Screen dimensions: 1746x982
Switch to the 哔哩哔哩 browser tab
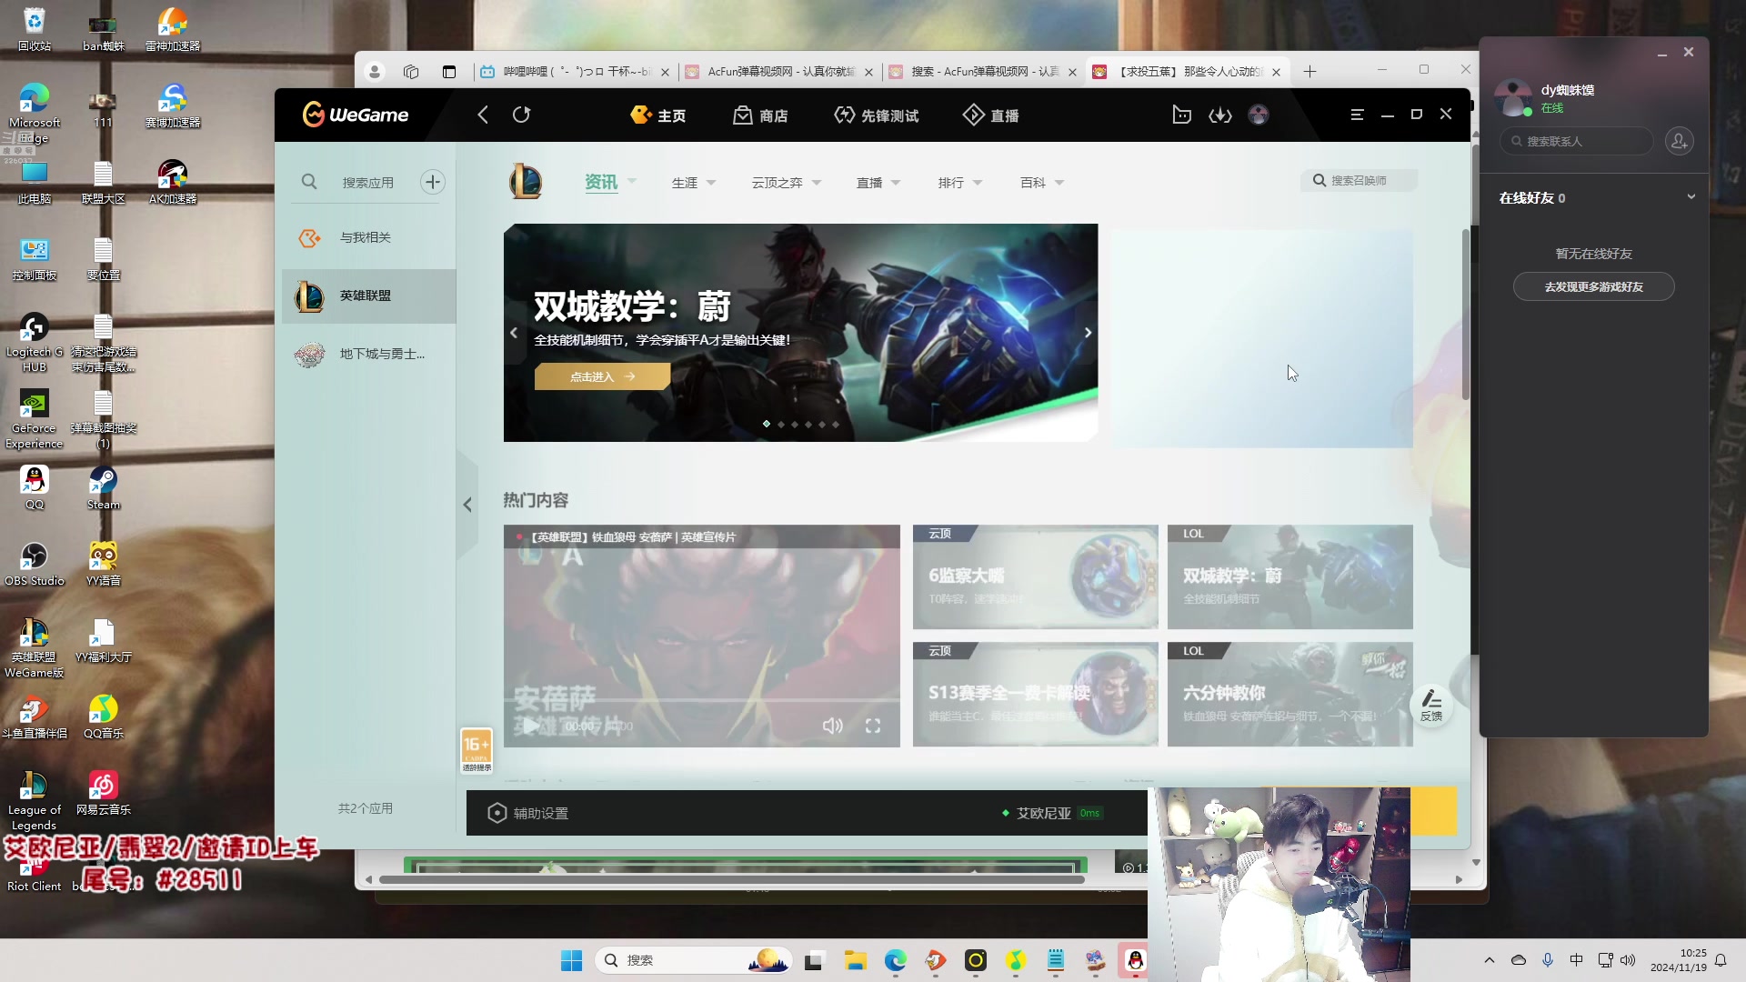tap(575, 72)
